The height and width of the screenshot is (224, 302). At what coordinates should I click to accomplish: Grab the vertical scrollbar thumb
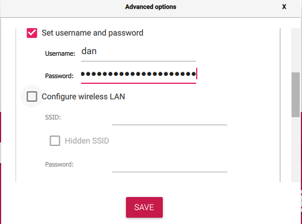296,95
